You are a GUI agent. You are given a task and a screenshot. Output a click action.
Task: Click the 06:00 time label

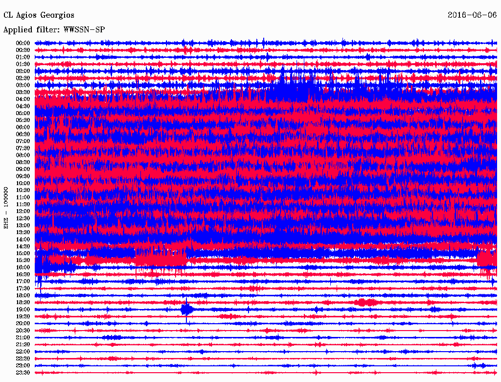tap(23, 127)
